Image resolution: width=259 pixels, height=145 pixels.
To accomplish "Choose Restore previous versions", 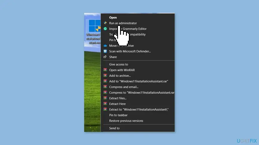I will [x=126, y=121].
